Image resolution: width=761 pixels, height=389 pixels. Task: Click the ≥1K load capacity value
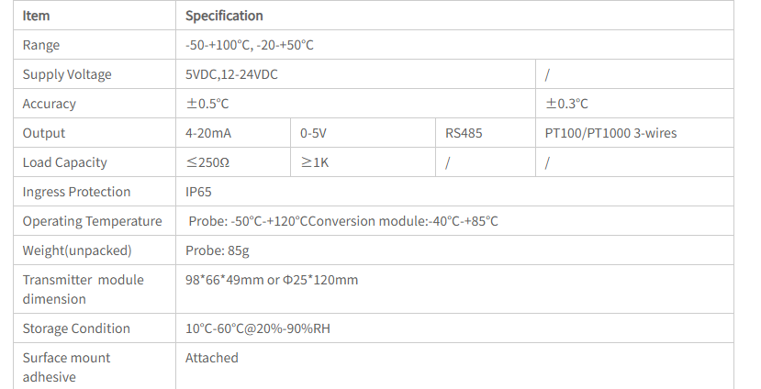pos(314,162)
